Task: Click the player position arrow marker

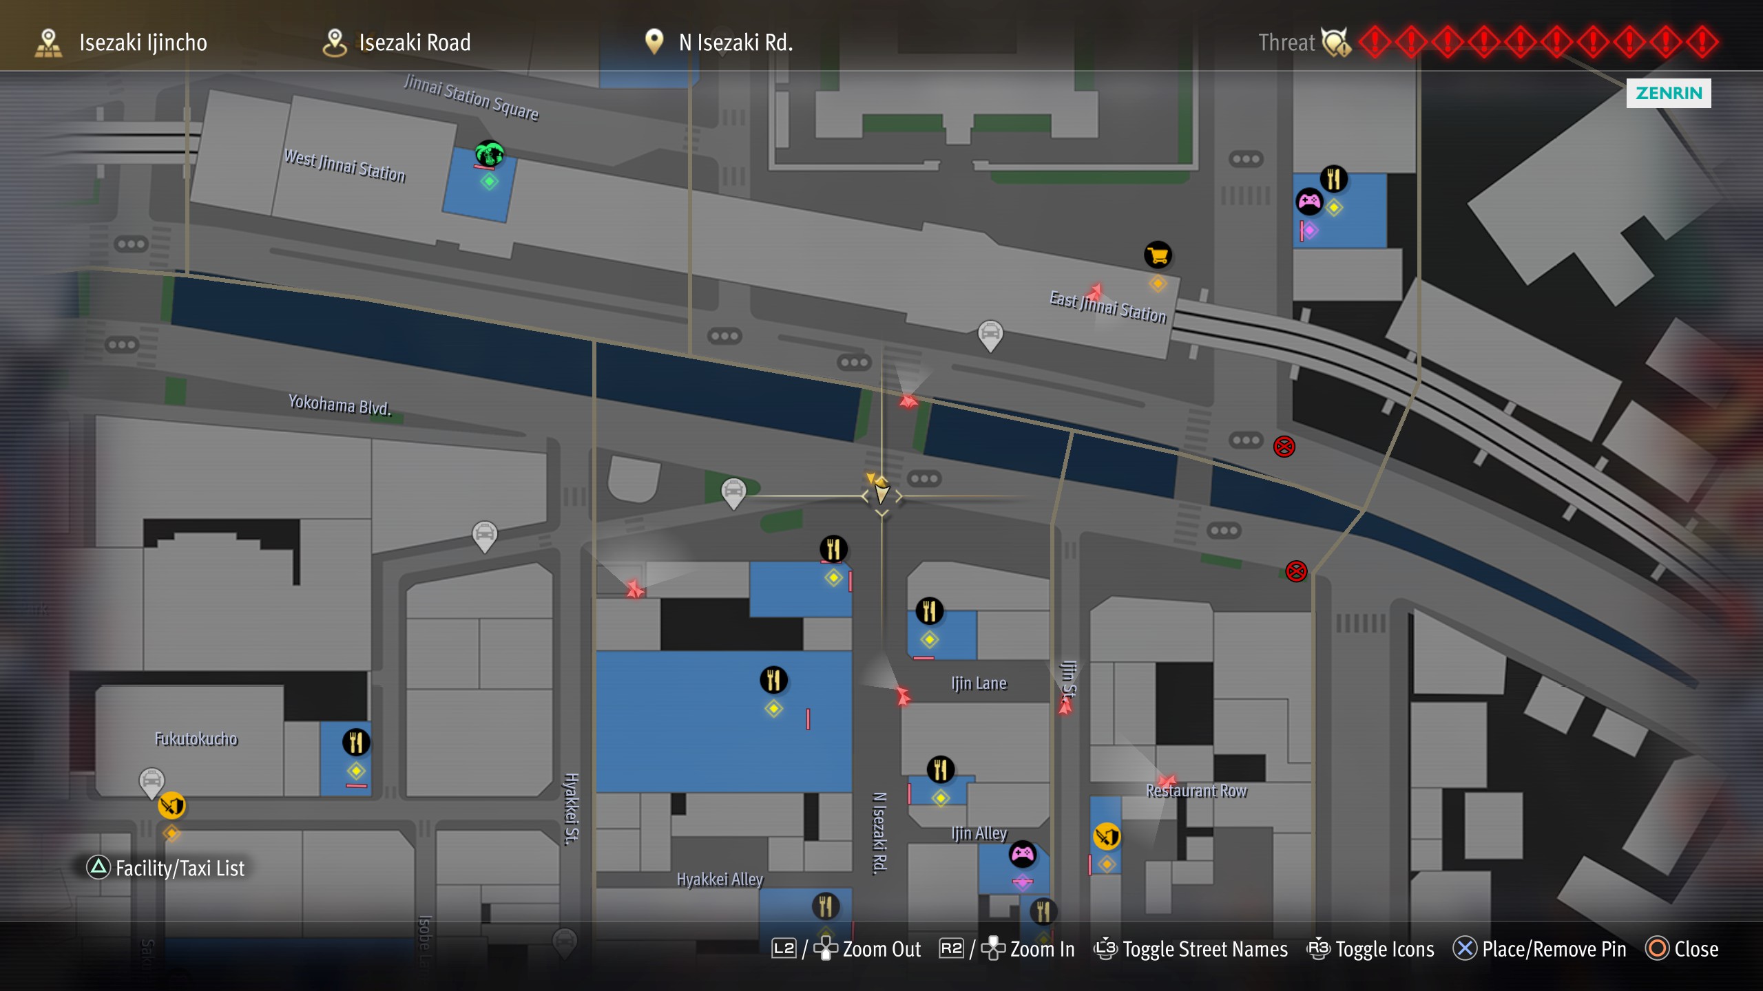Action: click(881, 493)
